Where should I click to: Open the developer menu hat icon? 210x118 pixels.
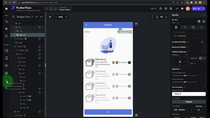182,9
